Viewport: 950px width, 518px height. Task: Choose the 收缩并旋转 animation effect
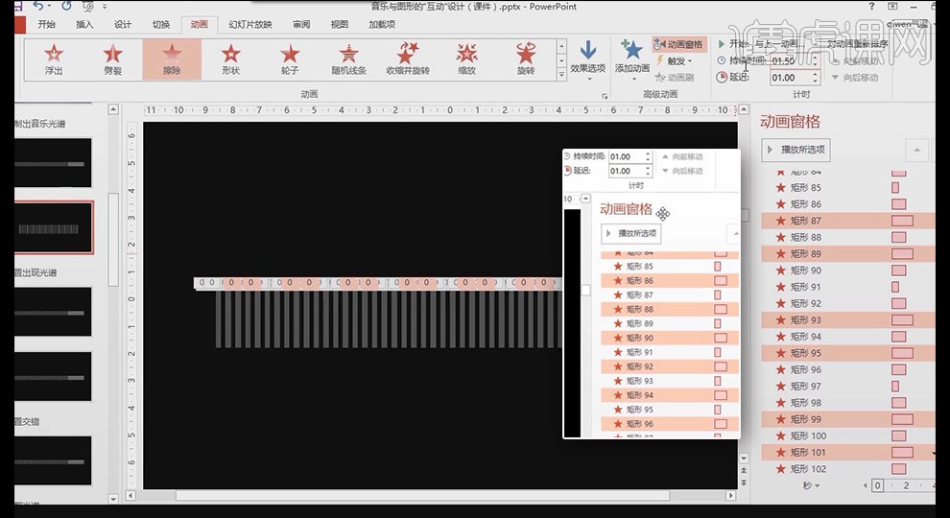coord(408,59)
